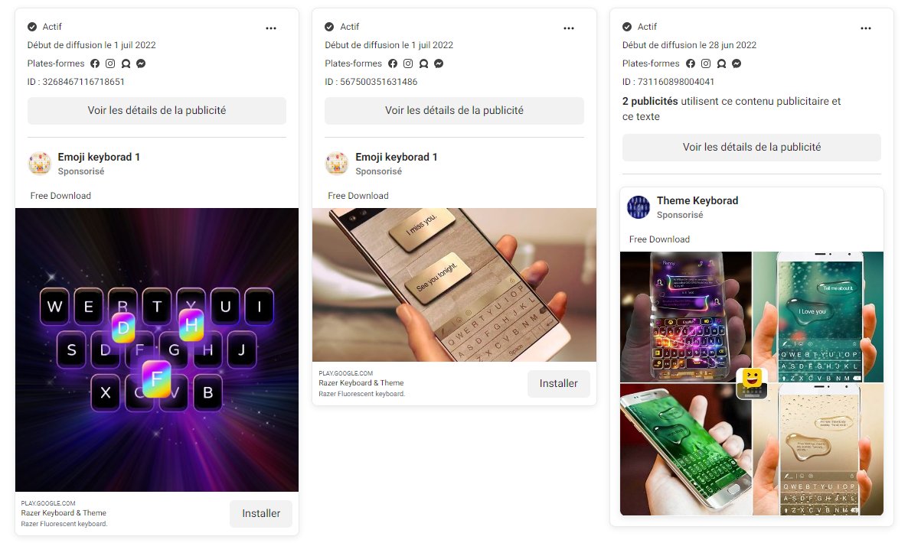This screenshot has width=908, height=543.
Task: Click Theme Keyborad profile avatar
Action: [639, 207]
